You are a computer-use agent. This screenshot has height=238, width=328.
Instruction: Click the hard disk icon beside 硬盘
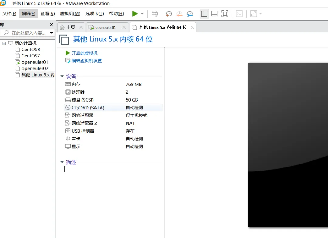68,100
